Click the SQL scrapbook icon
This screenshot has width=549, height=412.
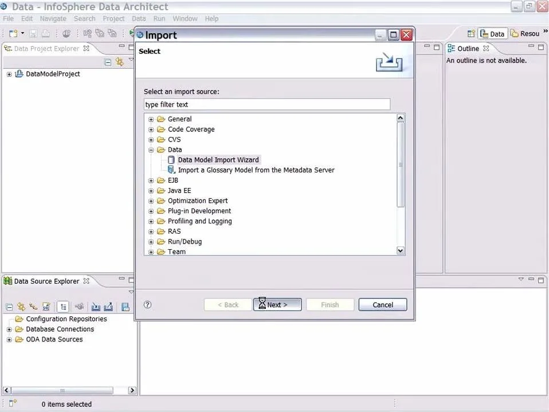point(46,307)
